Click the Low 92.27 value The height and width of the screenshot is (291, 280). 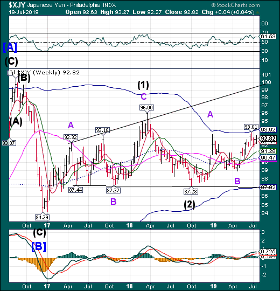pos(147,12)
